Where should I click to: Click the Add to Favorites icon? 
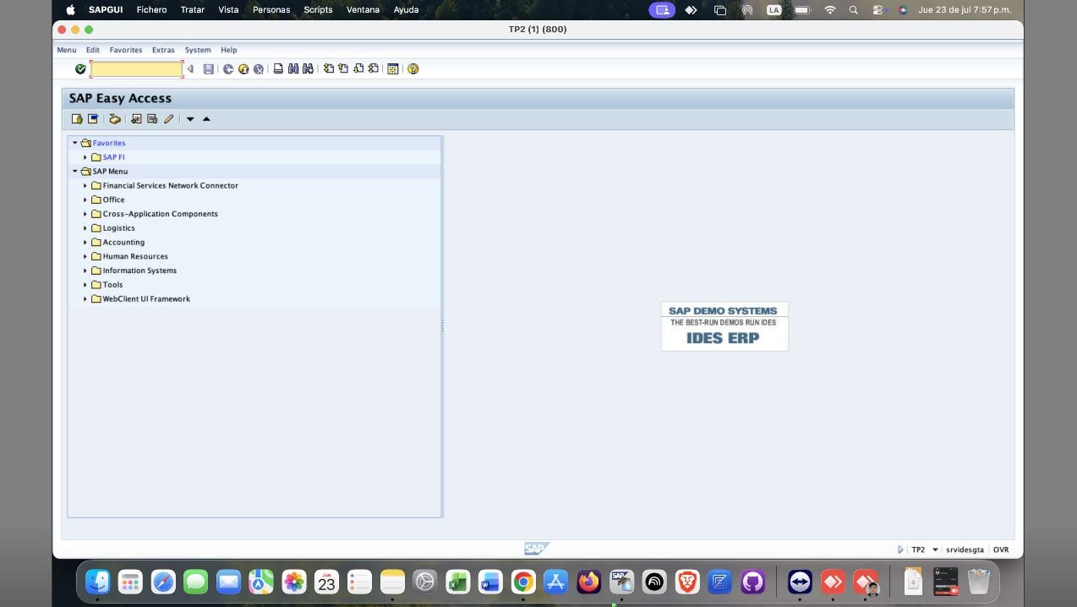tap(136, 119)
